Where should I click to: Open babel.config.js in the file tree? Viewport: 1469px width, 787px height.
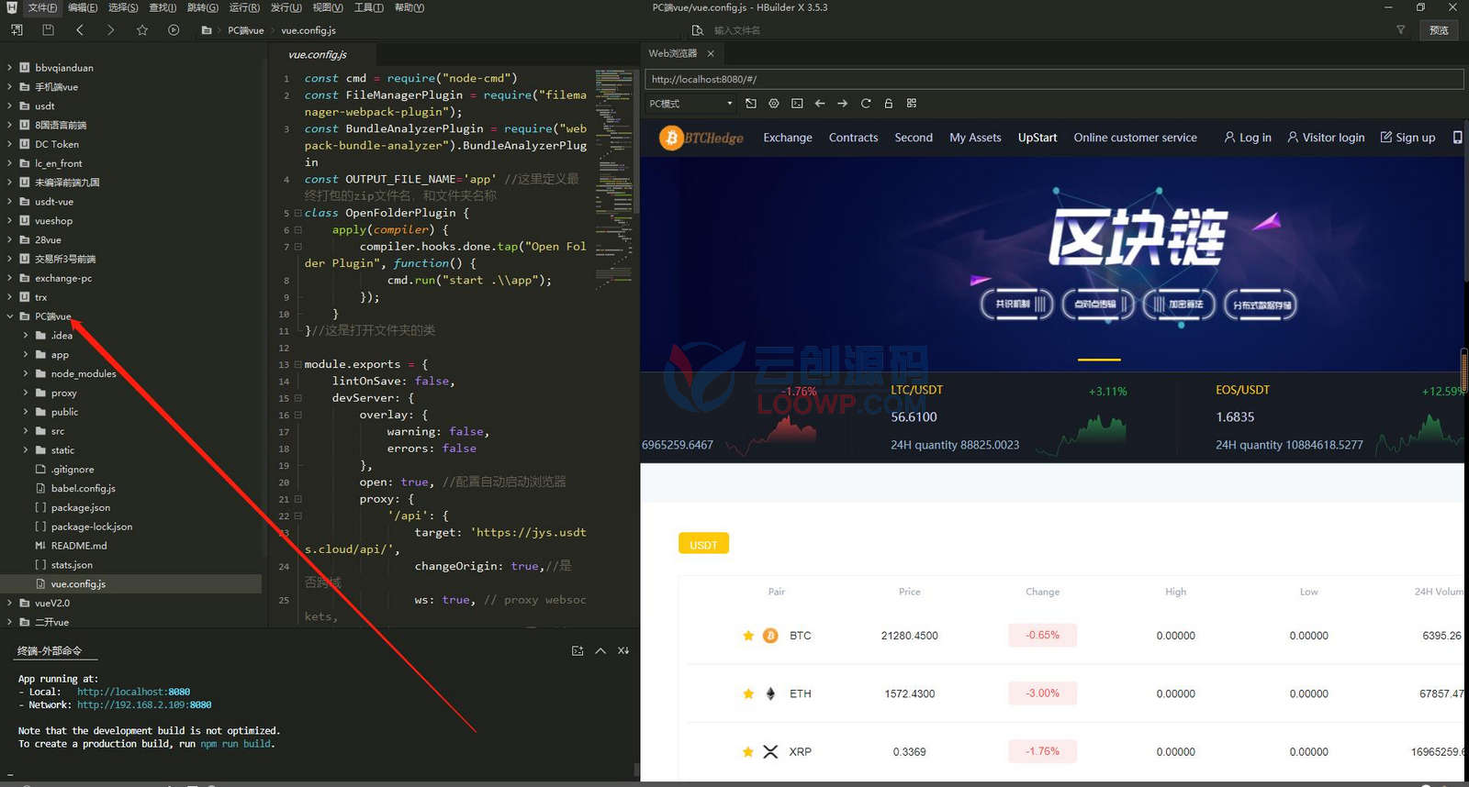click(84, 489)
